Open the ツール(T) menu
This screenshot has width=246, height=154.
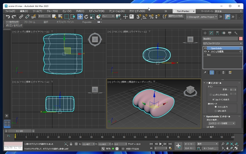[37, 11]
